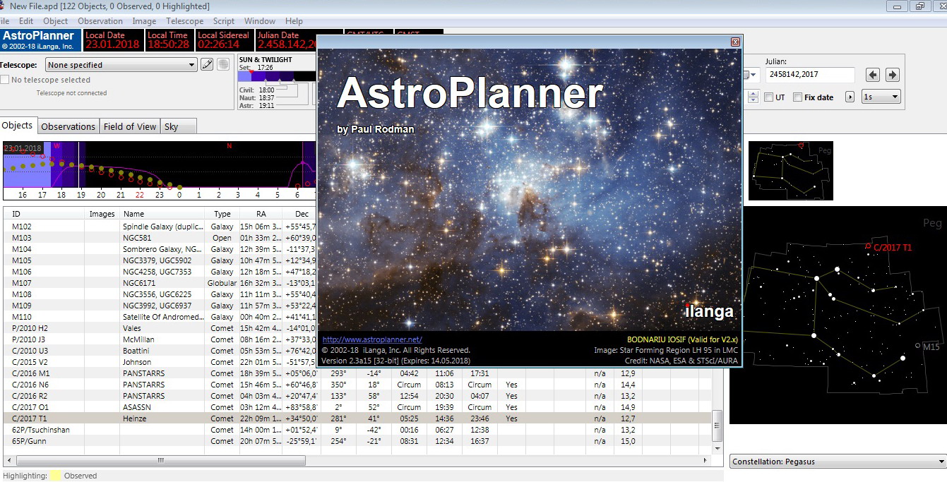Image resolution: width=947 pixels, height=482 pixels.
Task: Open the 1s time step dropdown
Action: click(x=881, y=97)
